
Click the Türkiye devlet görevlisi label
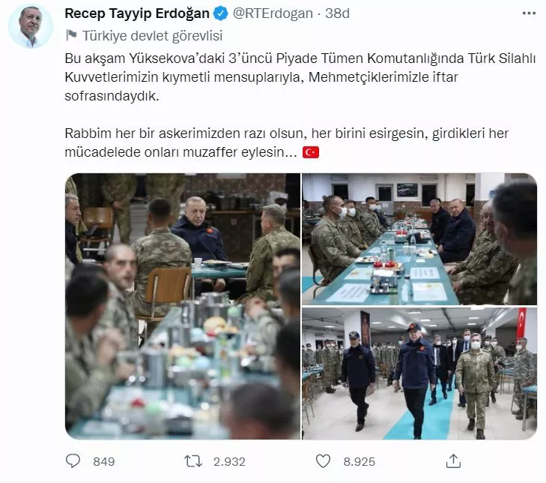152,35
